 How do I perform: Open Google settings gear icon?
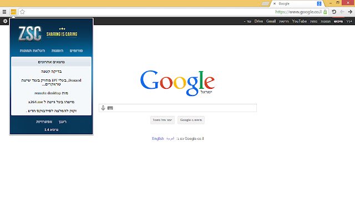tap(5, 21)
